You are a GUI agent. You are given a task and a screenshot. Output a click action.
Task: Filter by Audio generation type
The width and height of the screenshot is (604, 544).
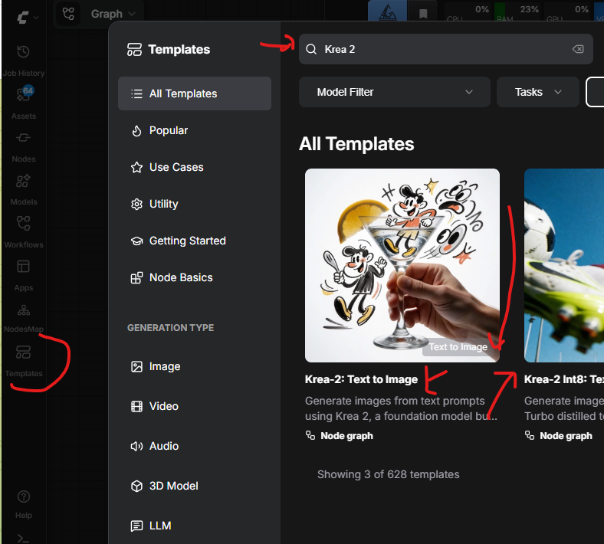195,446
